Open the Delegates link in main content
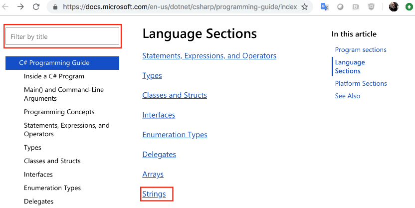This screenshot has height=208, width=415. pyautogui.click(x=159, y=155)
